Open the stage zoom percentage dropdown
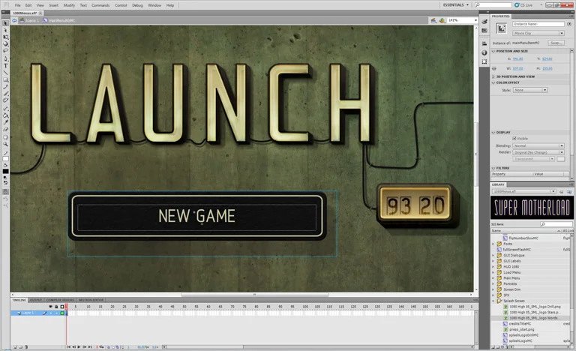Screen dimensions: 576x351 [x=475, y=20]
